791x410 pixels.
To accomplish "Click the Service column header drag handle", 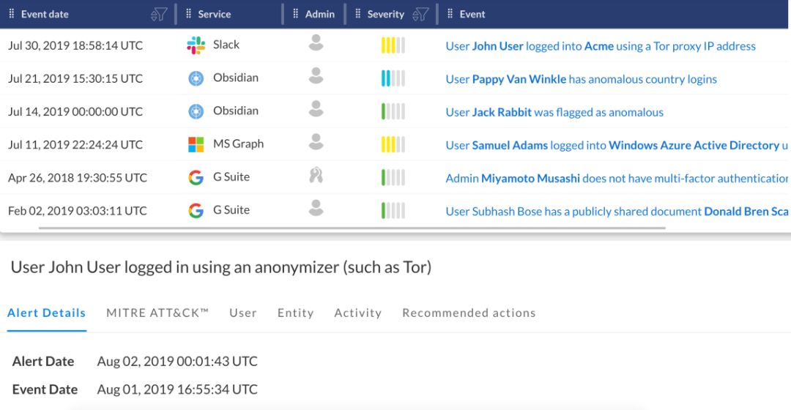I will point(189,15).
